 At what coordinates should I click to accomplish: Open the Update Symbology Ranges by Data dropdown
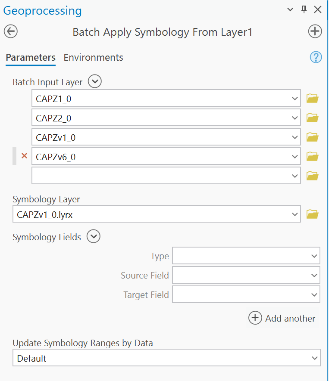click(316, 357)
